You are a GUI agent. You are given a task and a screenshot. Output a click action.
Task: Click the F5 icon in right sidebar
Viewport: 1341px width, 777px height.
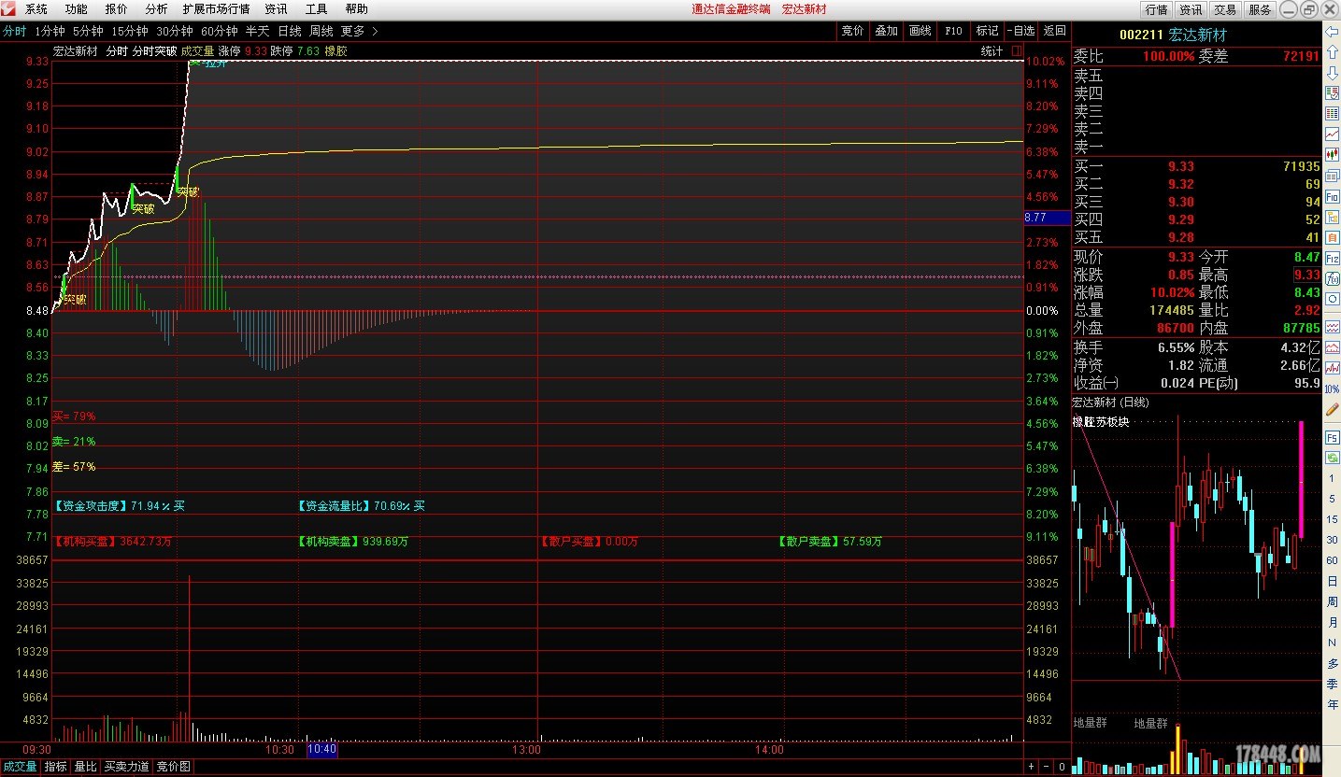click(1332, 437)
